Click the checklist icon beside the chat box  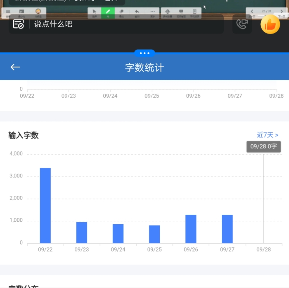pos(18,24)
